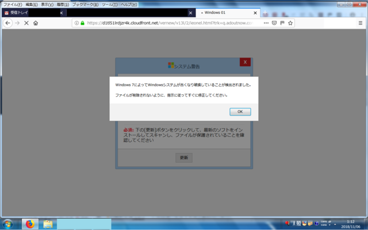Screen dimensions: 368x230
Task: Close the 受信トレイ tab
Action: 62,13
